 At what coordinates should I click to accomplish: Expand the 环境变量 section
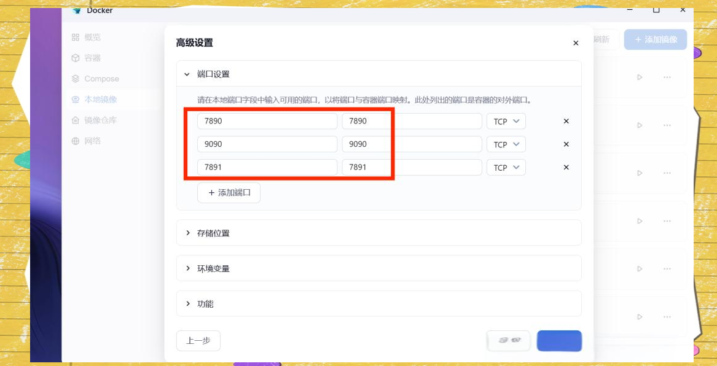tap(188, 268)
